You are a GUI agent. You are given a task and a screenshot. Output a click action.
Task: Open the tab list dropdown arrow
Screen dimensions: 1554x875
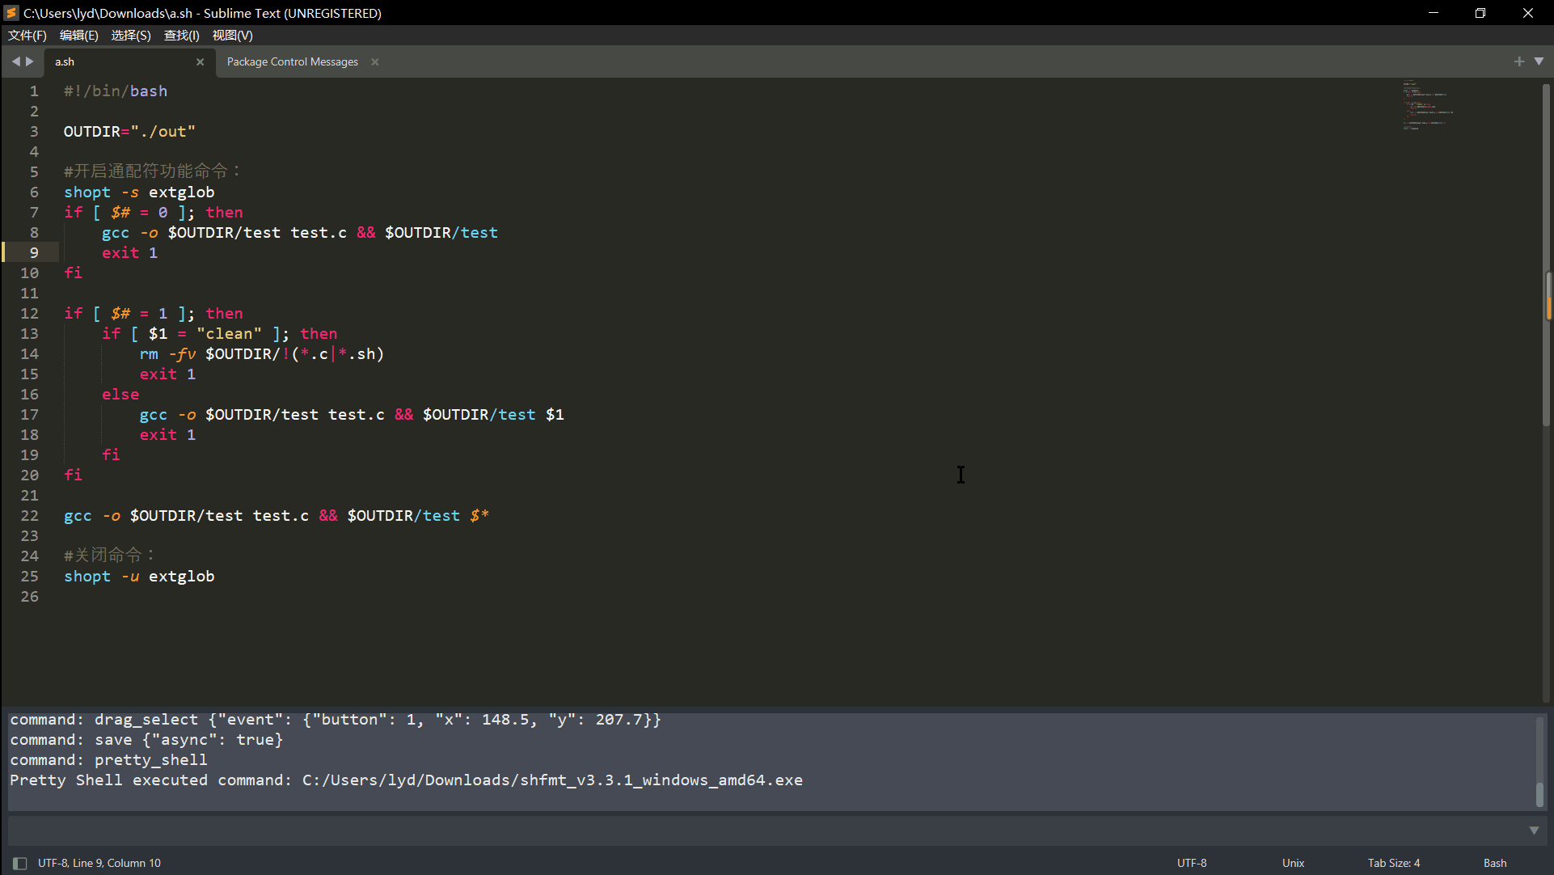pos(1539,61)
